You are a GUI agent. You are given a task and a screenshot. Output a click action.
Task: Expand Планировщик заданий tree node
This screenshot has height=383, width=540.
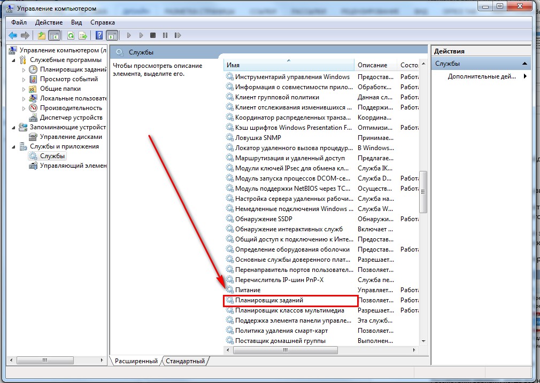(x=24, y=70)
